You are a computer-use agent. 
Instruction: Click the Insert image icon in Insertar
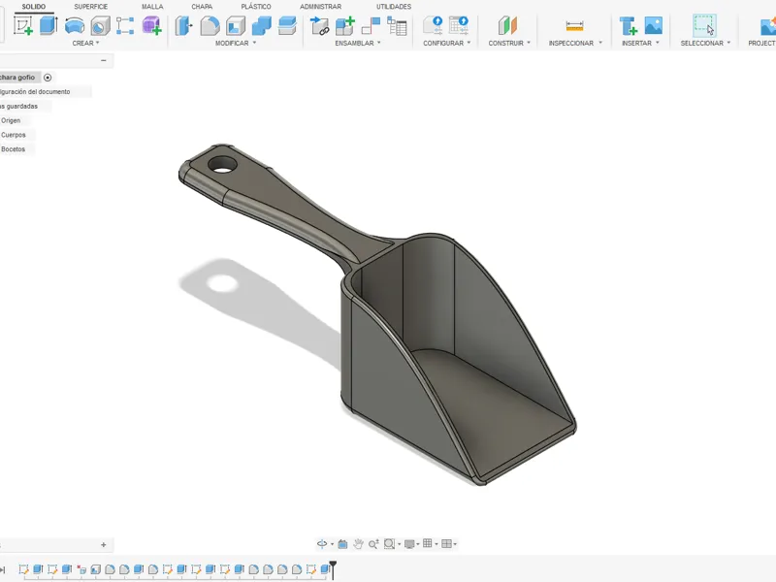point(654,26)
